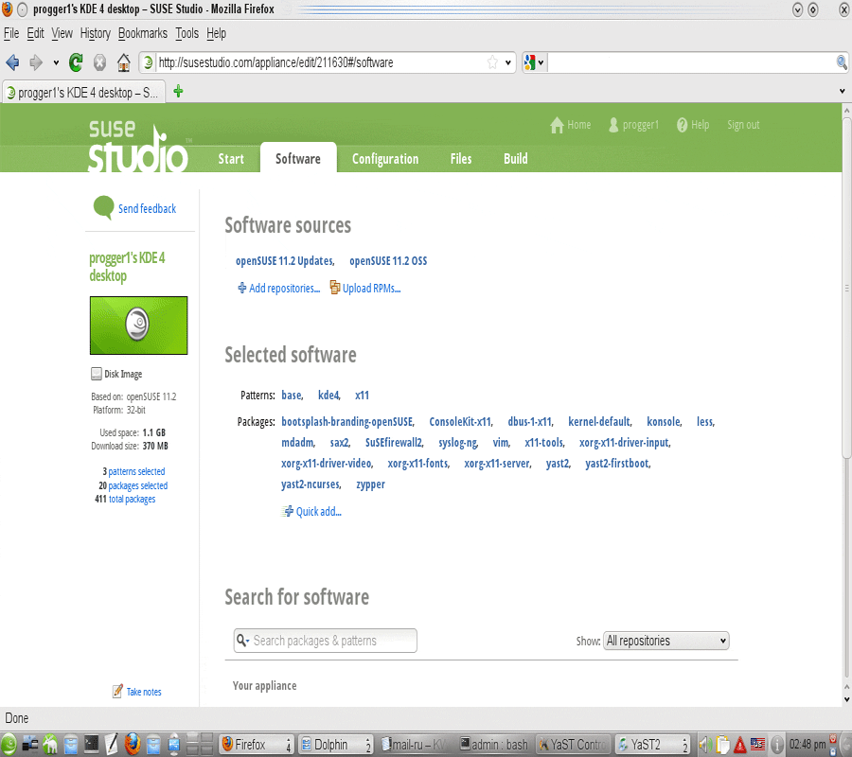Open the openSUSE 11.2 Updates repository link
The height and width of the screenshot is (757, 852).
tap(285, 260)
